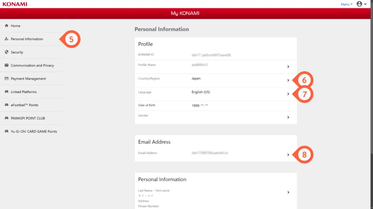Click the Communication and Privacy envelope icon
373x209 pixels.
[x=7, y=65]
